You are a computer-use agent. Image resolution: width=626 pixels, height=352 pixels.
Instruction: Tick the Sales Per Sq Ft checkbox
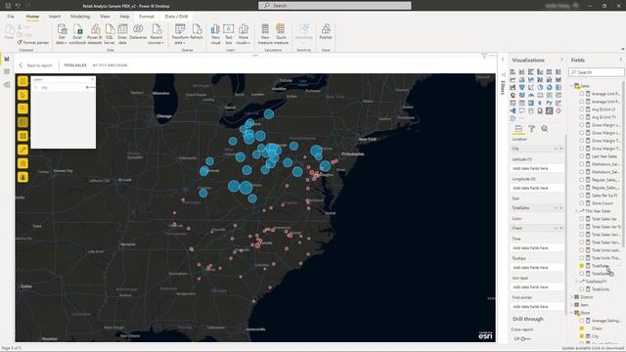click(x=581, y=196)
